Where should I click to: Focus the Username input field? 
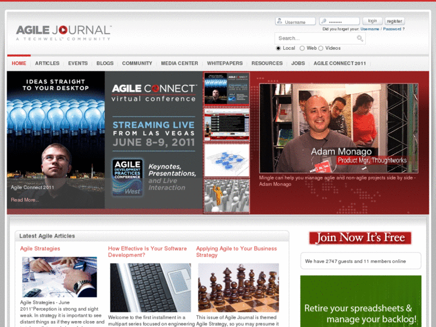click(295, 21)
